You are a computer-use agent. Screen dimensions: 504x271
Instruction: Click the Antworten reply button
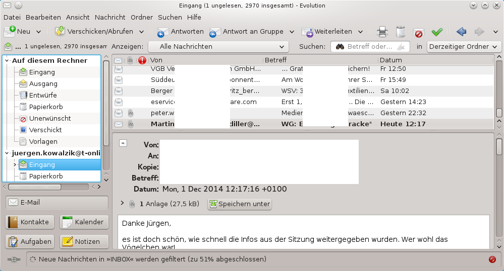pos(180,31)
